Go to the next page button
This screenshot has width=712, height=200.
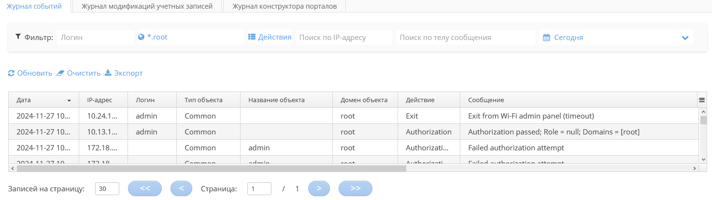click(319, 188)
